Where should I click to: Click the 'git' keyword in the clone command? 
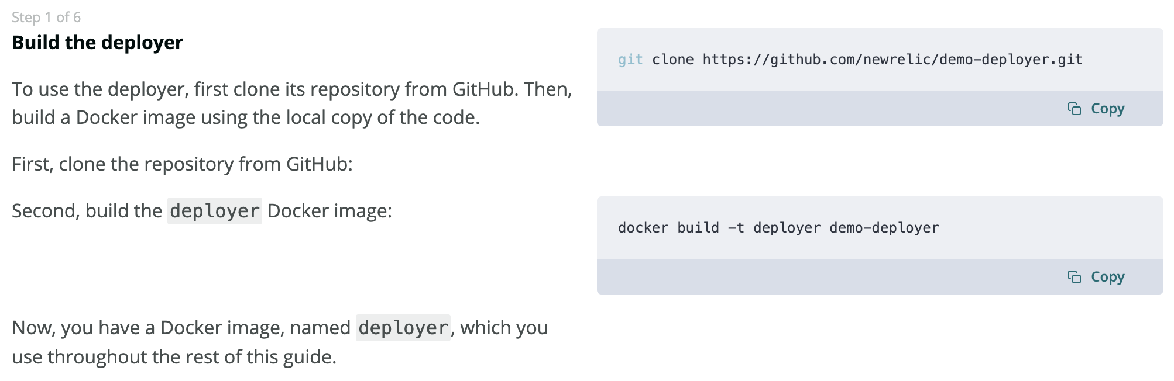pos(630,59)
